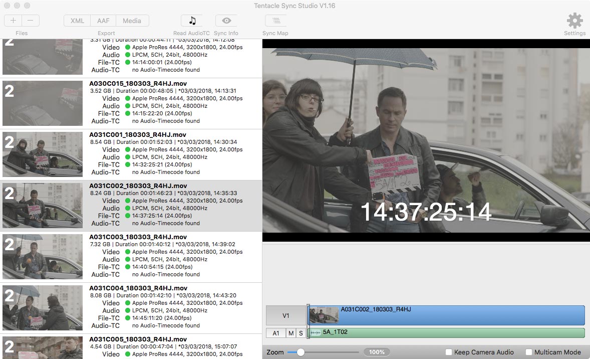
Task: Mute audio track A1 with M button
Action: pos(291,333)
